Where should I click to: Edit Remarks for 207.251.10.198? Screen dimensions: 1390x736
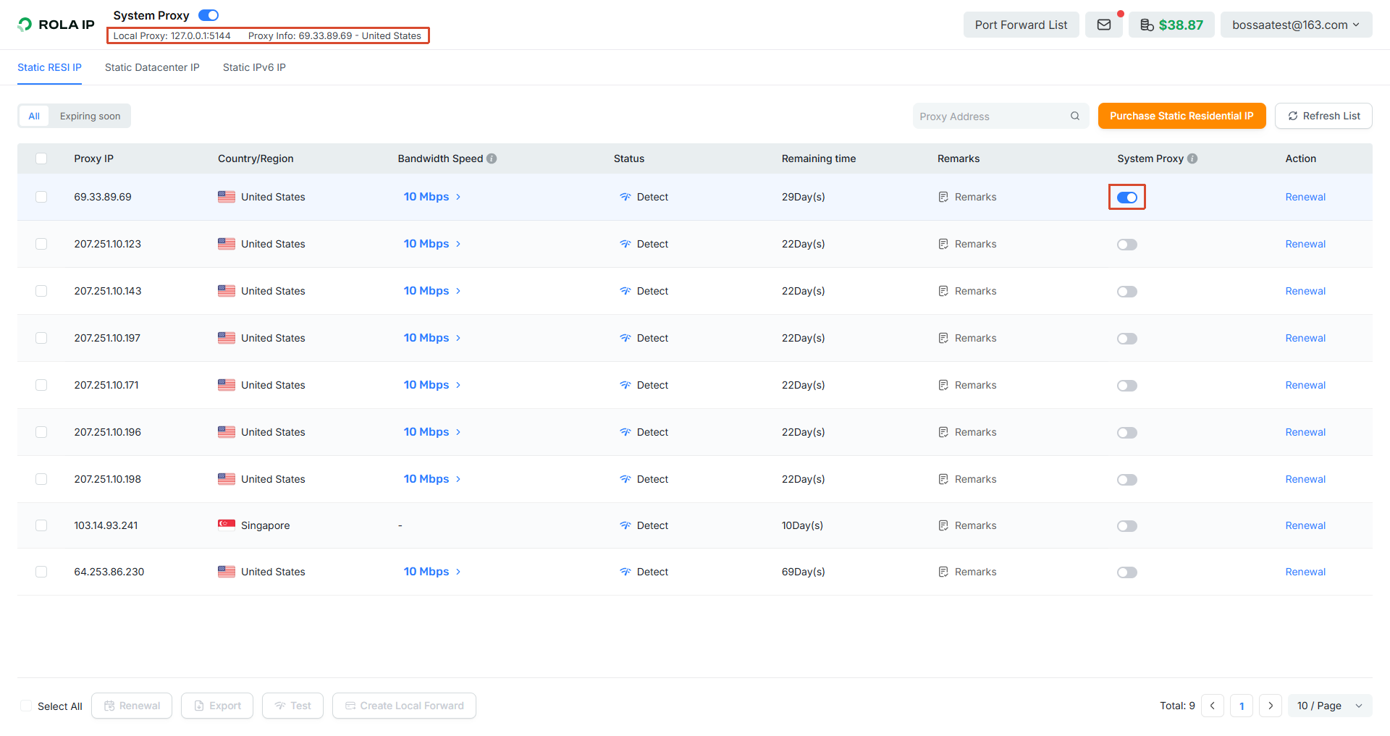(x=967, y=479)
